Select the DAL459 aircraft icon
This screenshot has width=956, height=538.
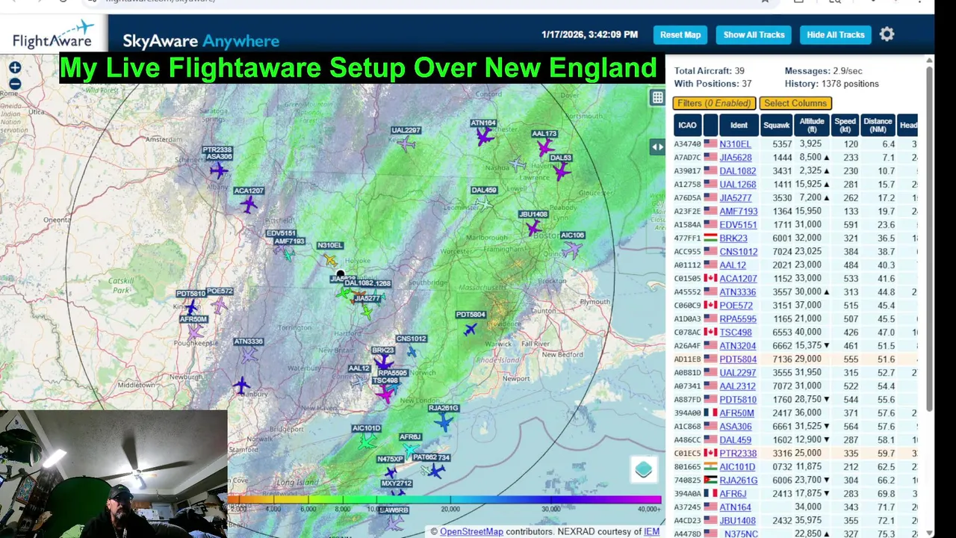pos(484,202)
